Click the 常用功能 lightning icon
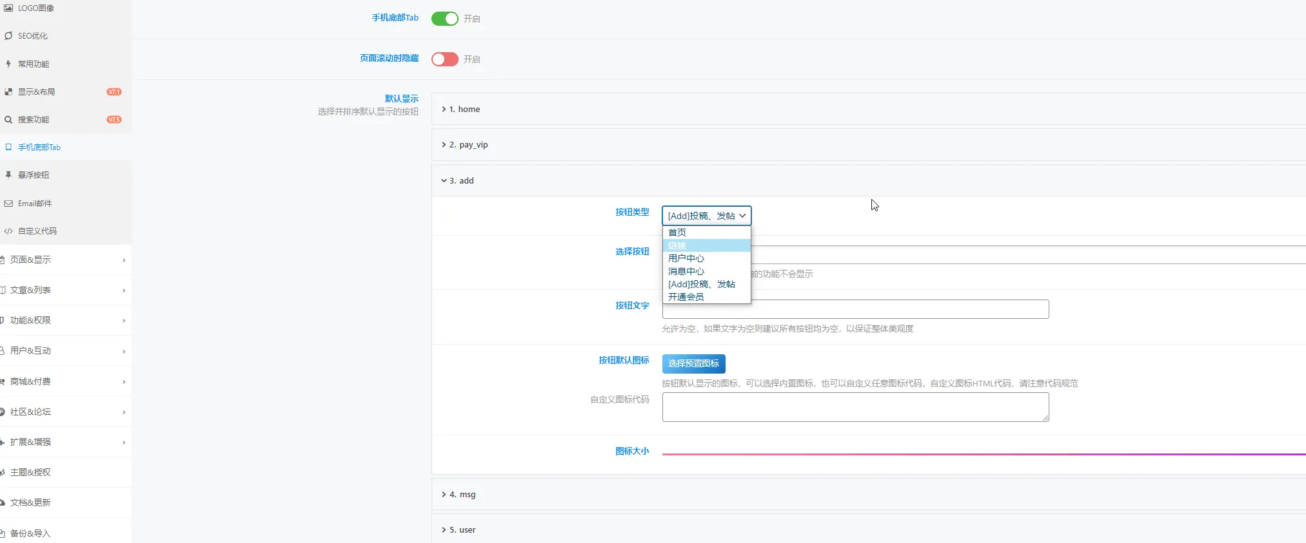The image size is (1306, 543). (8, 64)
